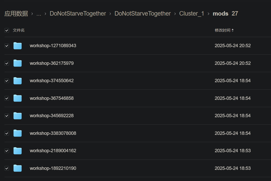Uncheck the workshop-3383078008 checkbox

click(7, 133)
